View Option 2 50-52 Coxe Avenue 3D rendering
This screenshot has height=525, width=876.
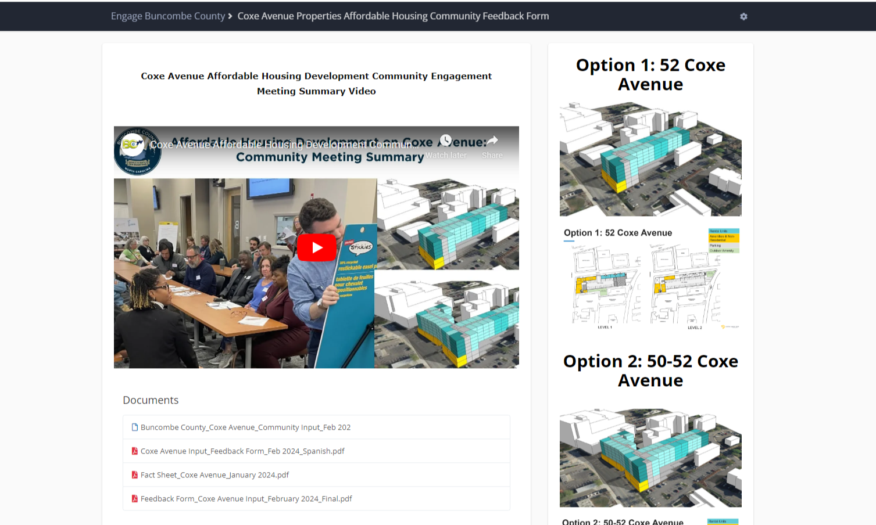coord(650,458)
